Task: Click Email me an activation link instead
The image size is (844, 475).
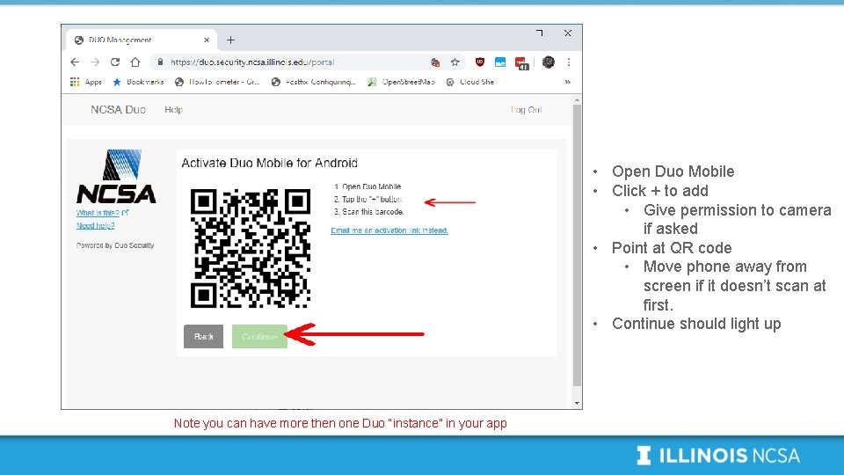Action: click(389, 230)
